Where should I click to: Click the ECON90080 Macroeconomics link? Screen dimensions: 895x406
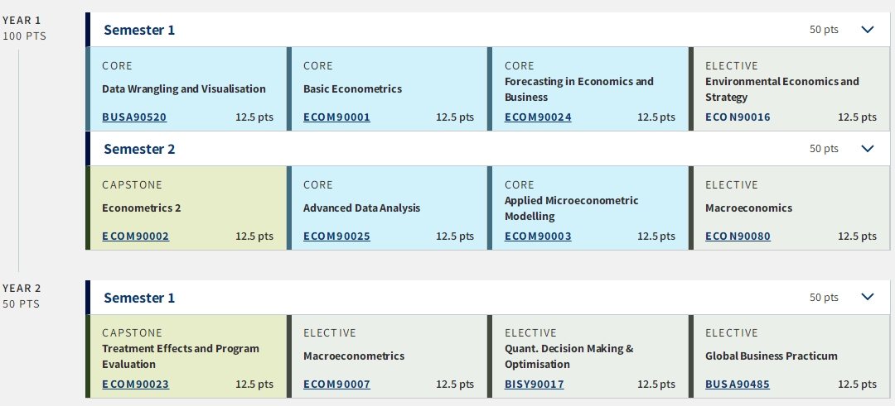(738, 236)
